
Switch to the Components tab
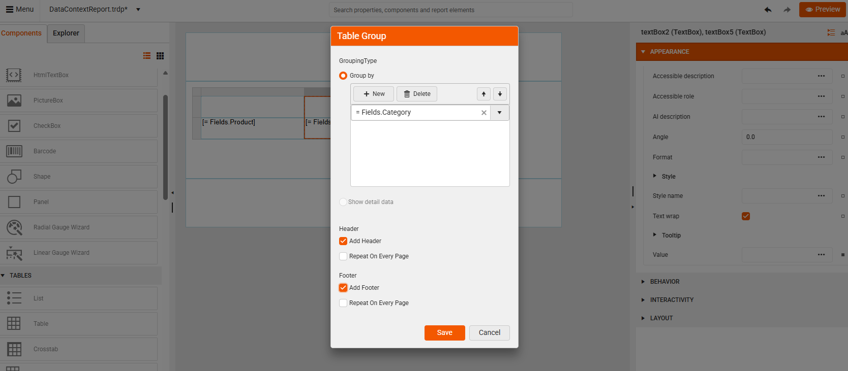click(21, 33)
